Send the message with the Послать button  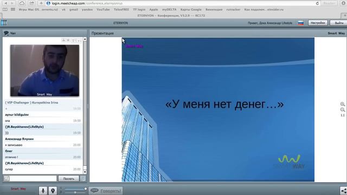[69, 178]
